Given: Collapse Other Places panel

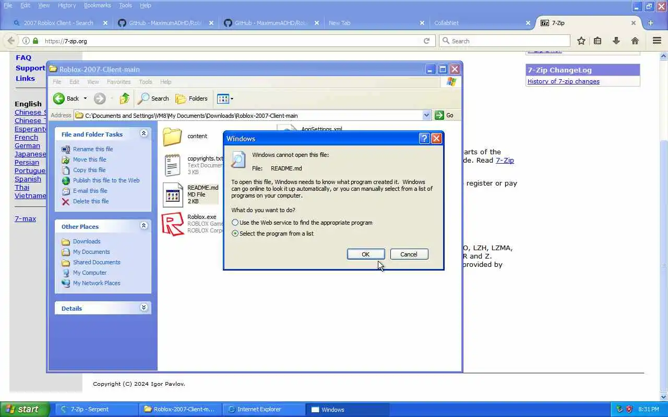Looking at the screenshot, I should click(x=144, y=226).
